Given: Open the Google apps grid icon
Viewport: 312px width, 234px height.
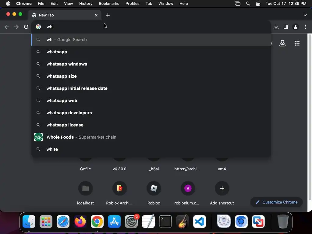Looking at the screenshot, I should (297, 43).
